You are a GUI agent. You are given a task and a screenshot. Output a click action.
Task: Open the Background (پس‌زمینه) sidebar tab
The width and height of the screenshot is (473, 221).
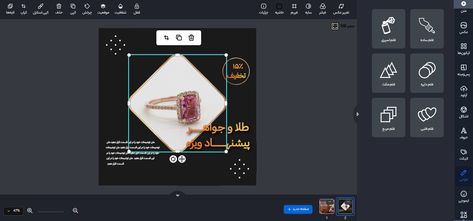(x=464, y=70)
